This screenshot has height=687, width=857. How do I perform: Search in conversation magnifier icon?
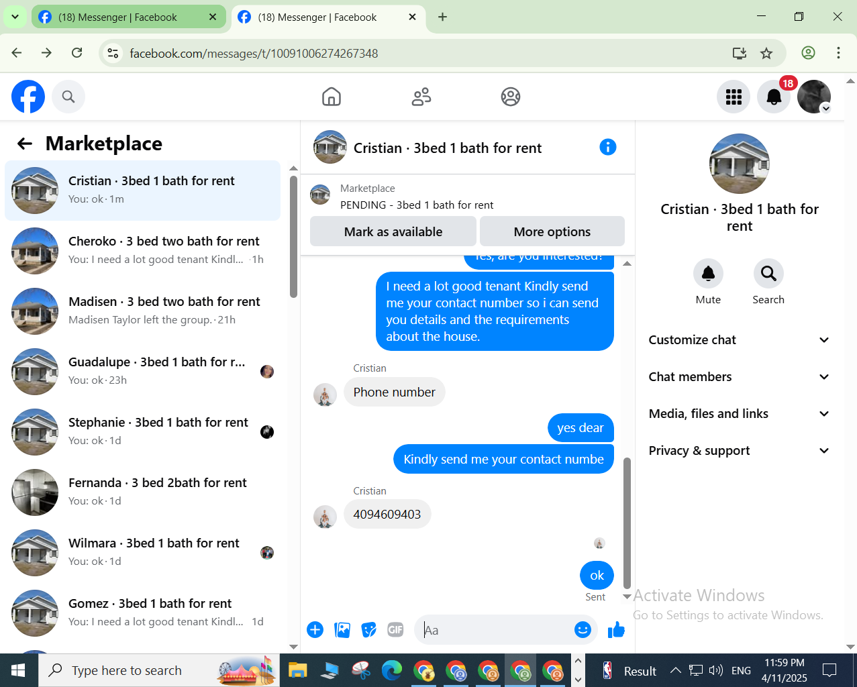pos(768,274)
